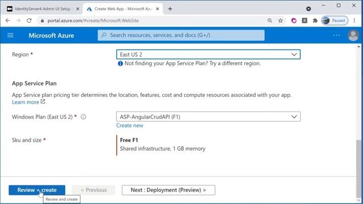The width and height of the screenshot is (363, 204).
Task: Click the Windows Plan (East US 2) label
Action: tap(43, 117)
